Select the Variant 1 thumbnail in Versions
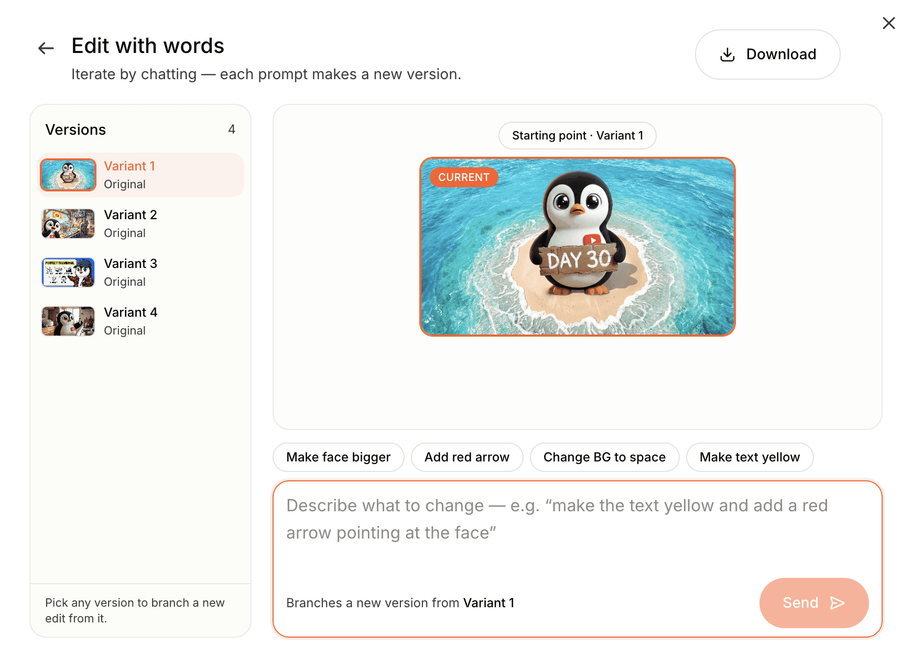Screen dimensions: 912x667 [x=68, y=175]
